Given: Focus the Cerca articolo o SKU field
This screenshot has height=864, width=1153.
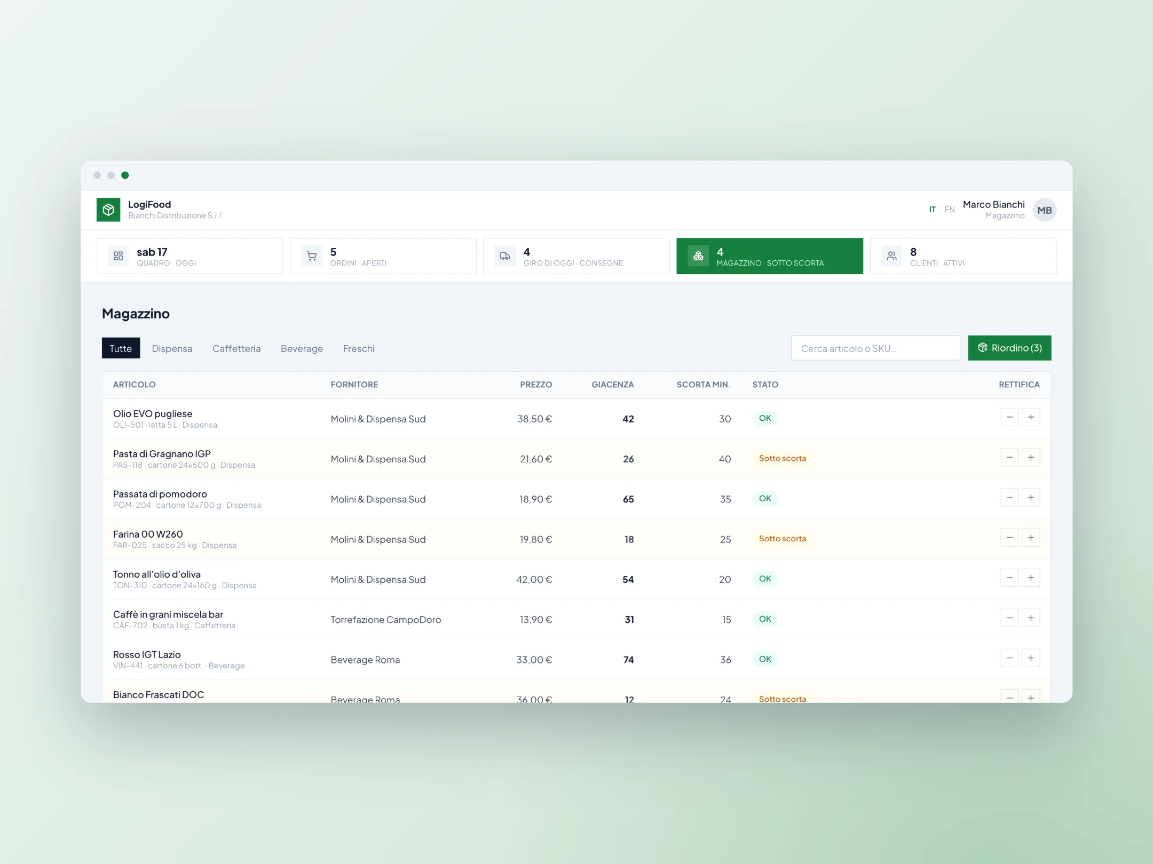Looking at the screenshot, I should coord(875,348).
